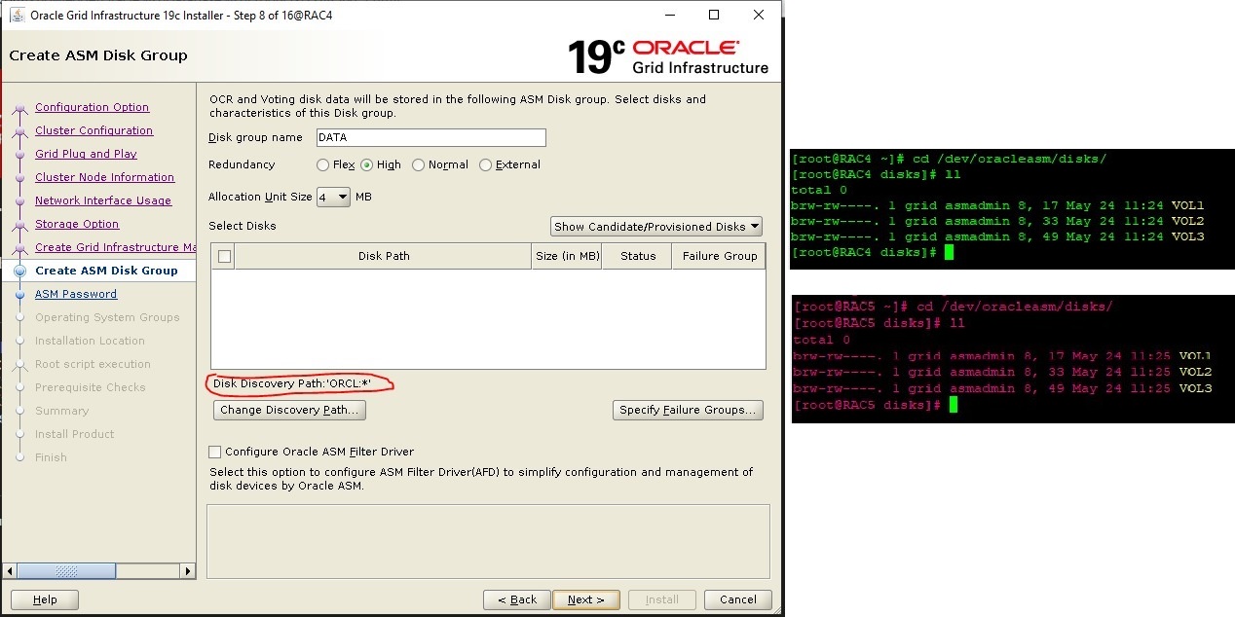Open Cluster Node Information step
Screen dimensions: 1235x617
coord(104,177)
